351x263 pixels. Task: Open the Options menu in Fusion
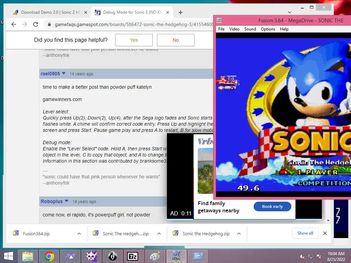coord(268,29)
